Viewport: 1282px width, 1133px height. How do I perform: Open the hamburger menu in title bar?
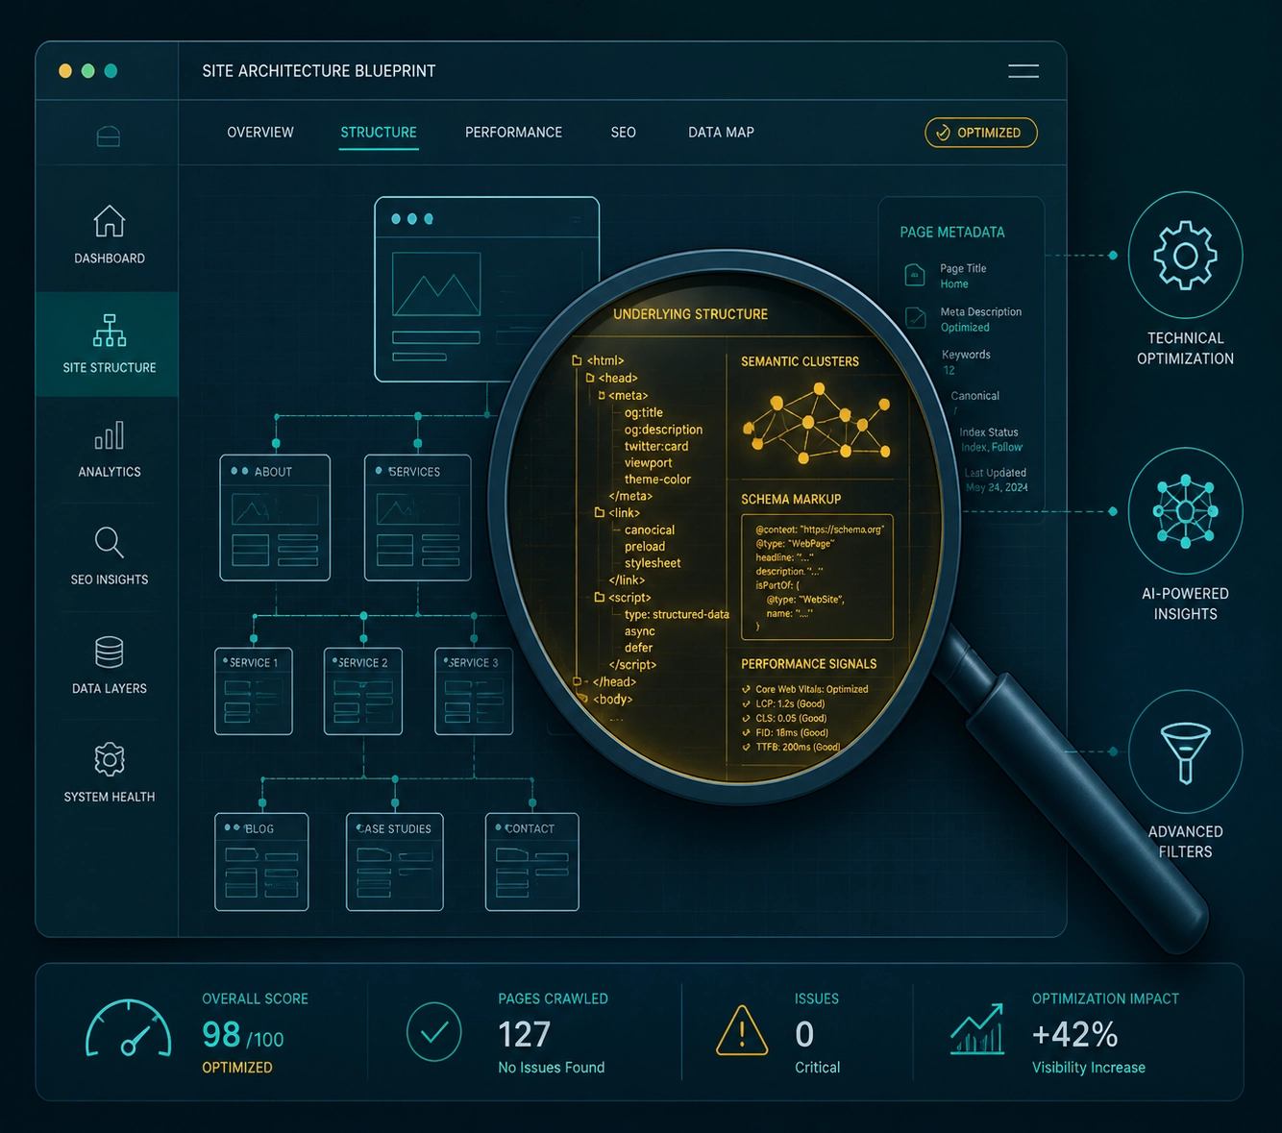pos(1023,71)
